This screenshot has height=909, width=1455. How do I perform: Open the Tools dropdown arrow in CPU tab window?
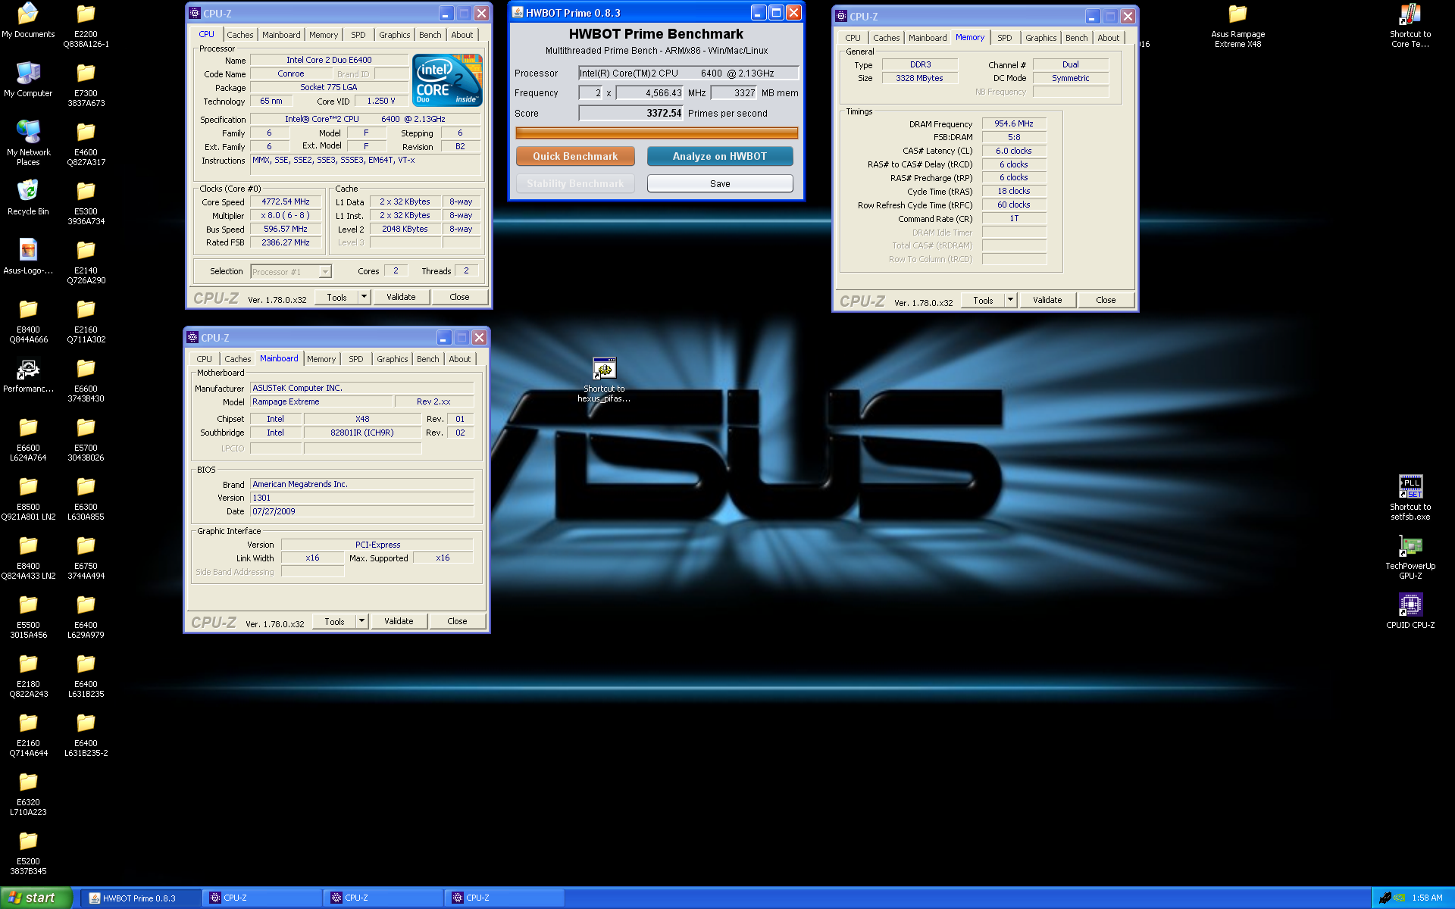363,297
